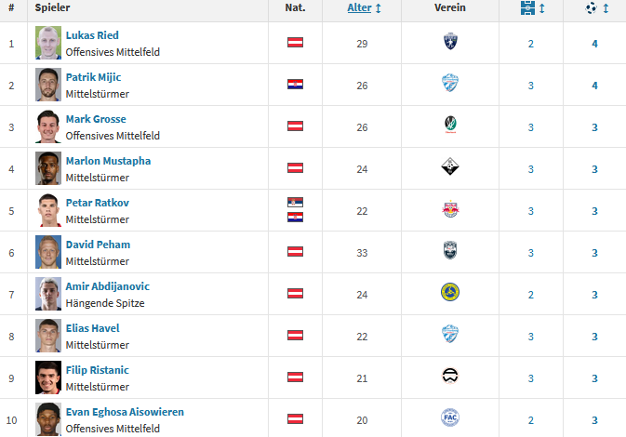This screenshot has height=437, width=626.
Task: Open Lukas Ried's 4 goals link
Action: click(594, 44)
